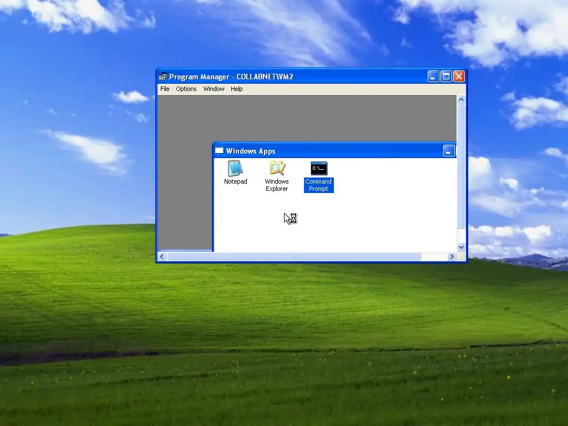Open the Window menu
The width and height of the screenshot is (568, 426).
coord(214,89)
